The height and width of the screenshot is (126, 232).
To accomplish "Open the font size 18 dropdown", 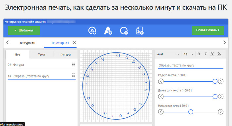I will coord(189,54).
